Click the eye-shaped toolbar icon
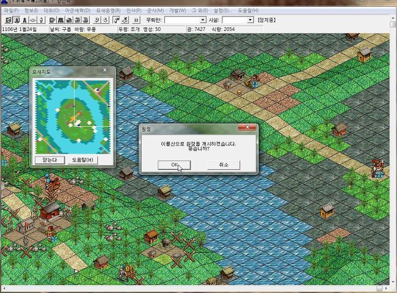 click(33, 19)
